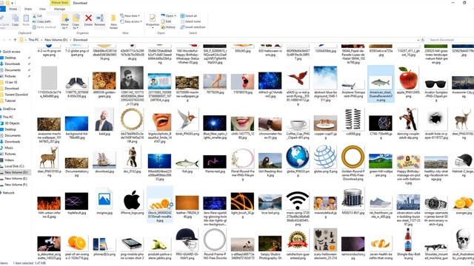Expand the New item dropdown
This screenshot has width=474, height=266.
point(130,16)
